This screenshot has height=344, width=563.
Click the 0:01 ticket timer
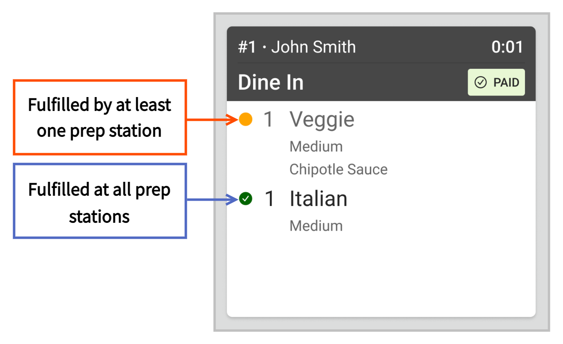507,47
